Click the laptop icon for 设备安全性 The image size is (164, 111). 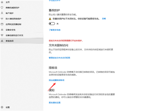2,30
